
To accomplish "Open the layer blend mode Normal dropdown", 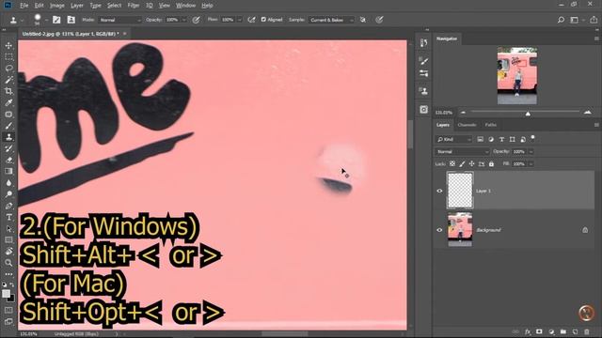I will [x=462, y=152].
